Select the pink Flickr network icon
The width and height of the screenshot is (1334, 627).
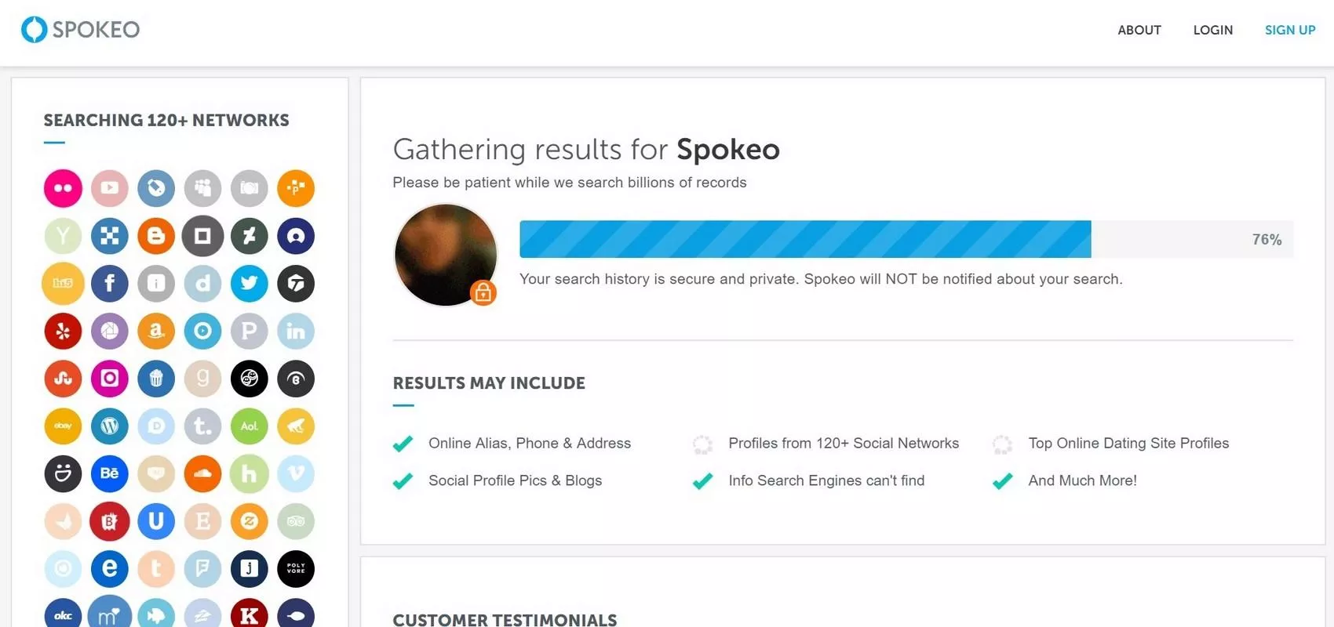63,188
